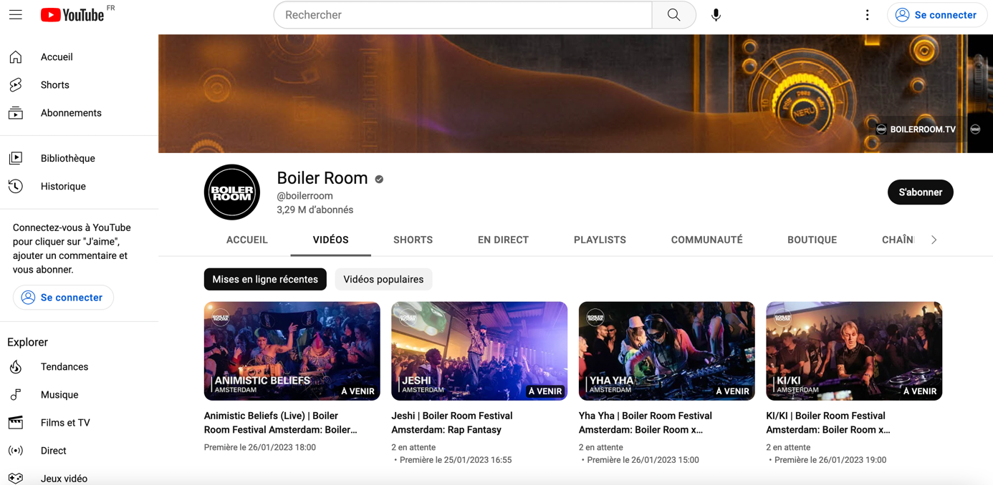Click the Abonnements sidebar icon
The height and width of the screenshot is (485, 993).
(16, 113)
